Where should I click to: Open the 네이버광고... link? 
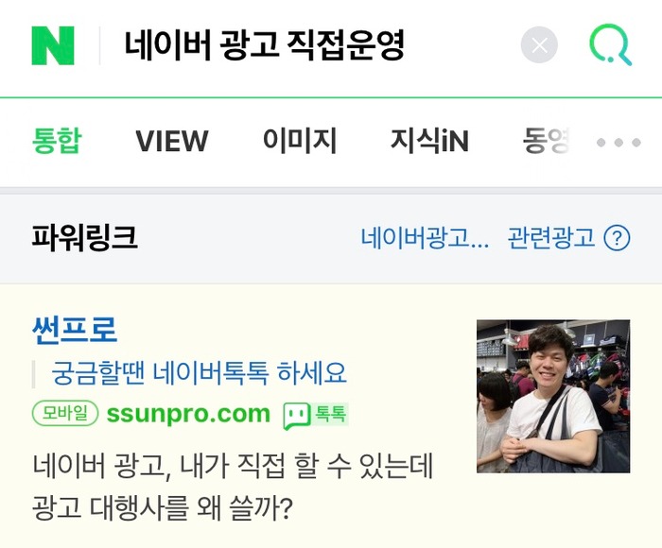pos(425,237)
